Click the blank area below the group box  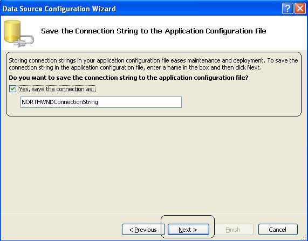point(153,163)
